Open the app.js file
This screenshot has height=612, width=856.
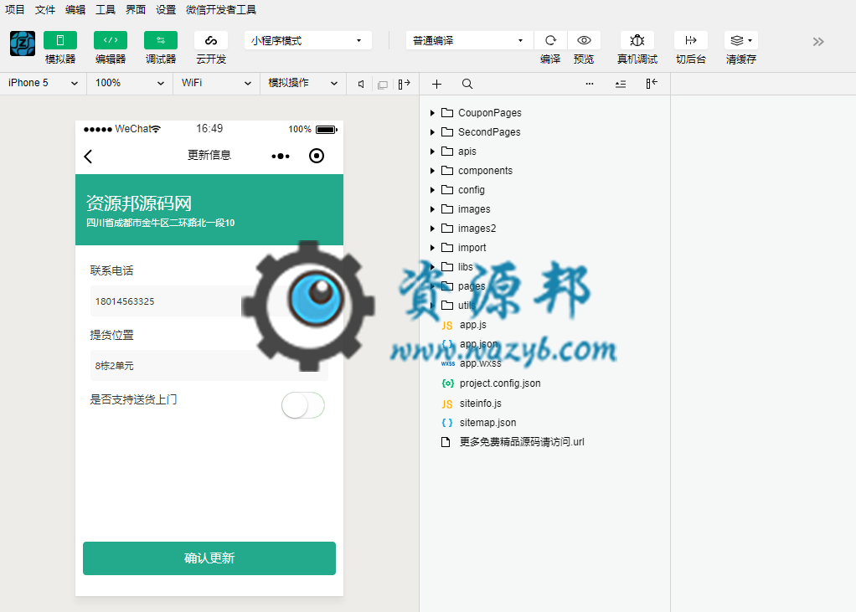[x=472, y=325]
